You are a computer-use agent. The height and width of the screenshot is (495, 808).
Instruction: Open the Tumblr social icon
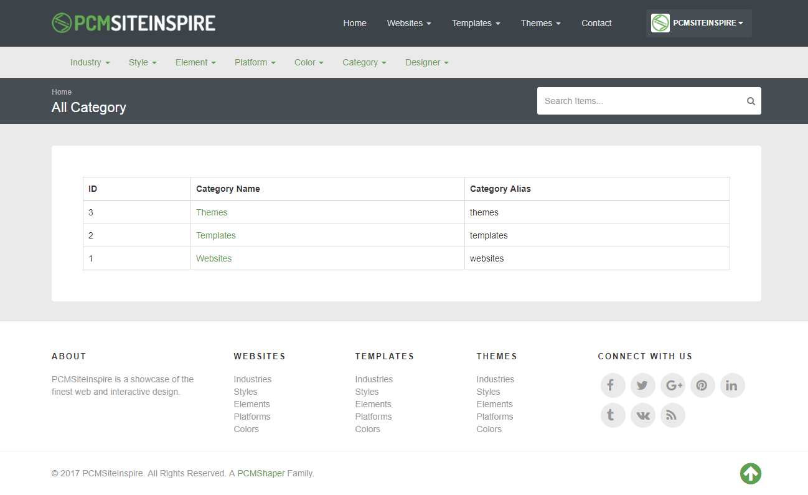613,415
